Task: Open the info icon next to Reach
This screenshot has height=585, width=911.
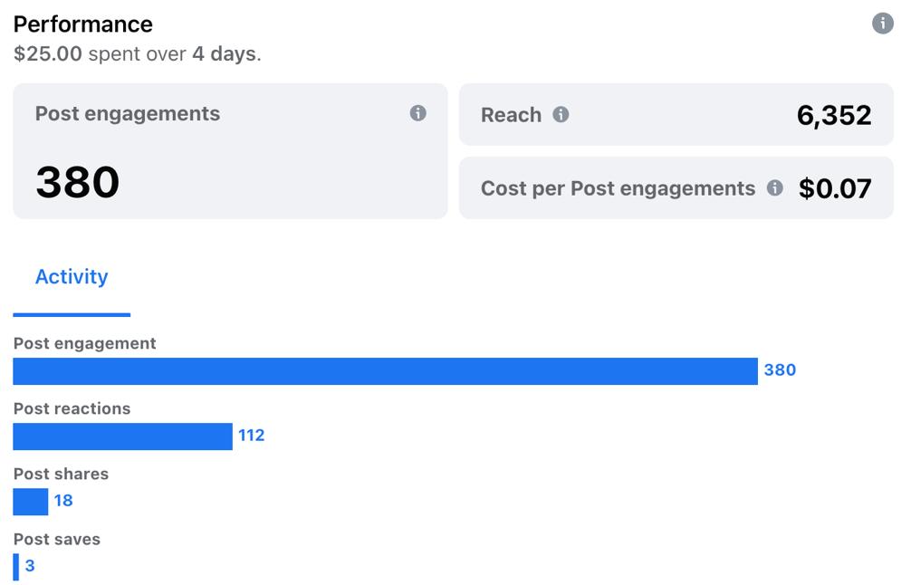Action: (561, 115)
